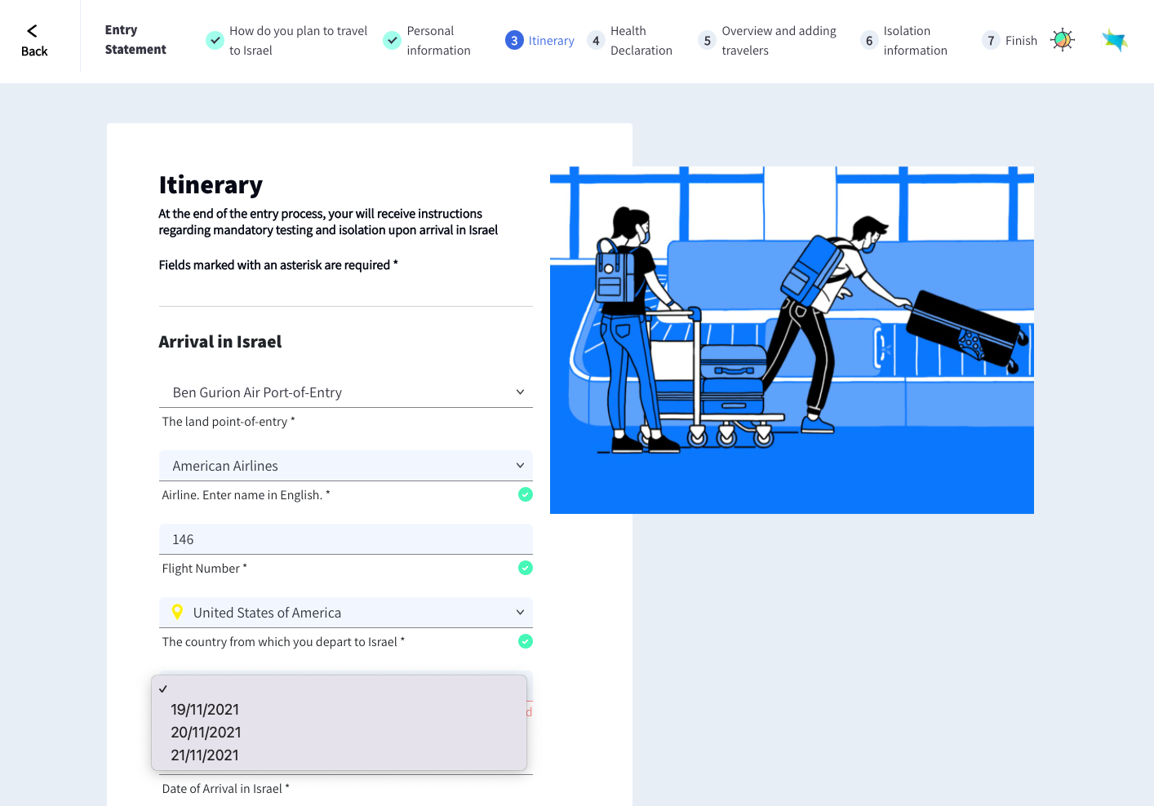Go to step 4 Health Declaration
This screenshot has width=1154, height=806.
(631, 41)
